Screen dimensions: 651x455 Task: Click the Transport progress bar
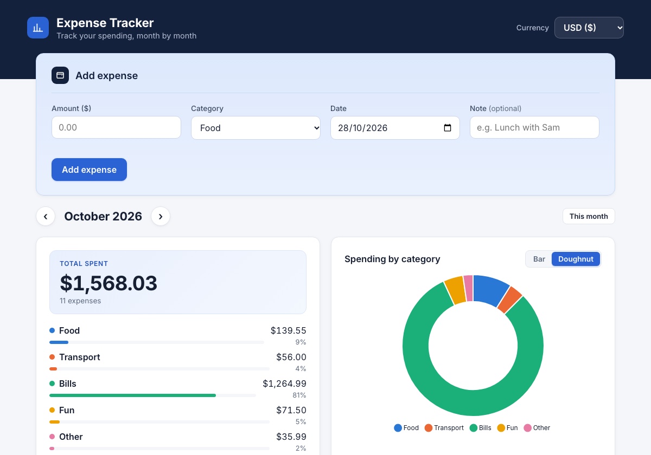159,369
